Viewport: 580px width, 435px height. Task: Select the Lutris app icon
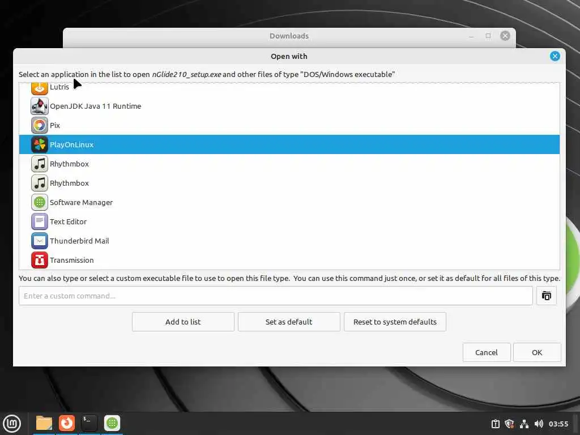[x=39, y=89]
